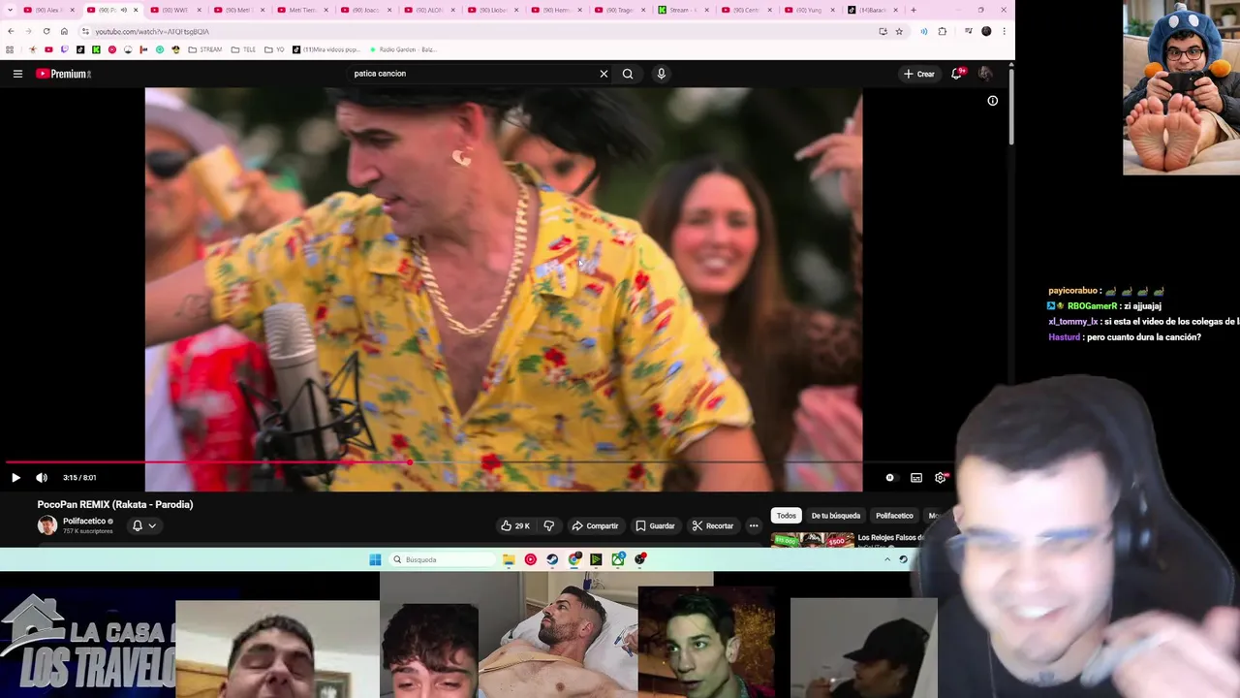
Task: Open File Explorer from taskbar
Action: [509, 559]
